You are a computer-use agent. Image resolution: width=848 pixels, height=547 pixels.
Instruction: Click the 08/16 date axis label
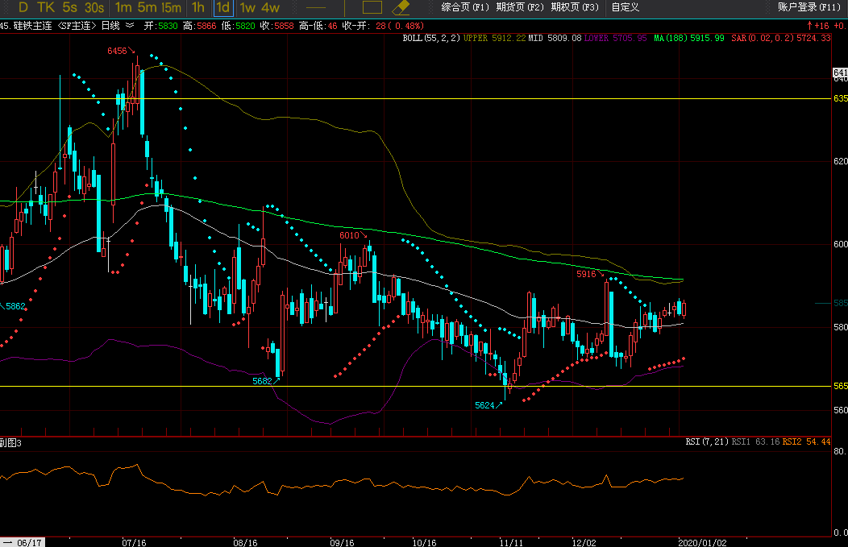point(245,542)
